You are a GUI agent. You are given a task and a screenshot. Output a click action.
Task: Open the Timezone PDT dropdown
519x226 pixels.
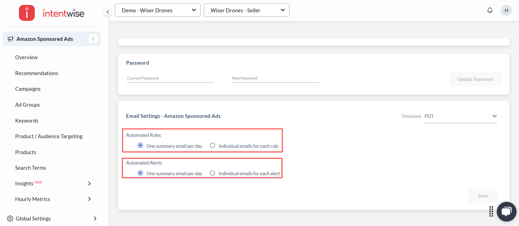pyautogui.click(x=461, y=116)
